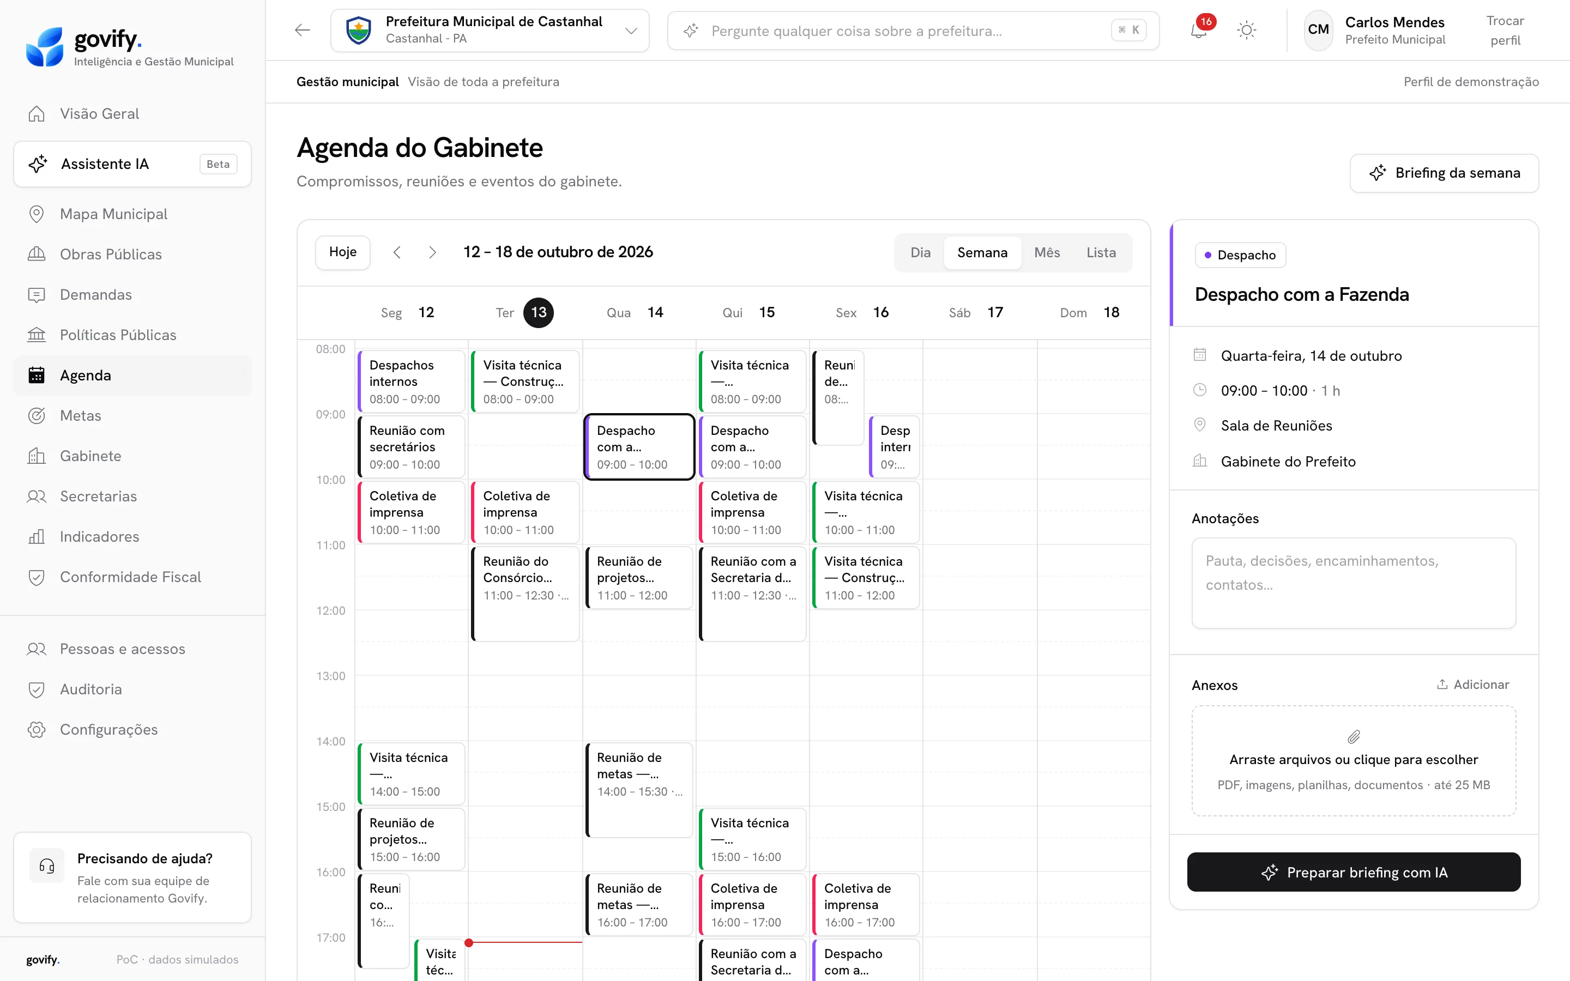Go to Obras Públicas section
Viewport: 1570px width, 981px height.
132,255
